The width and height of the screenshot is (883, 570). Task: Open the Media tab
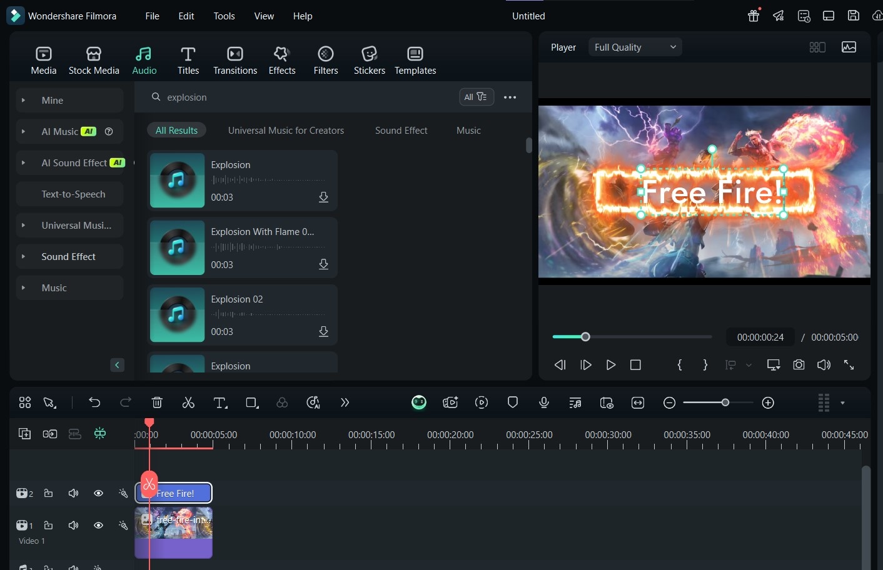44,61
